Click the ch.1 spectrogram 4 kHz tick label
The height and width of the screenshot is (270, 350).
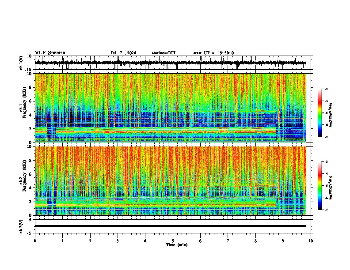pos(31,115)
